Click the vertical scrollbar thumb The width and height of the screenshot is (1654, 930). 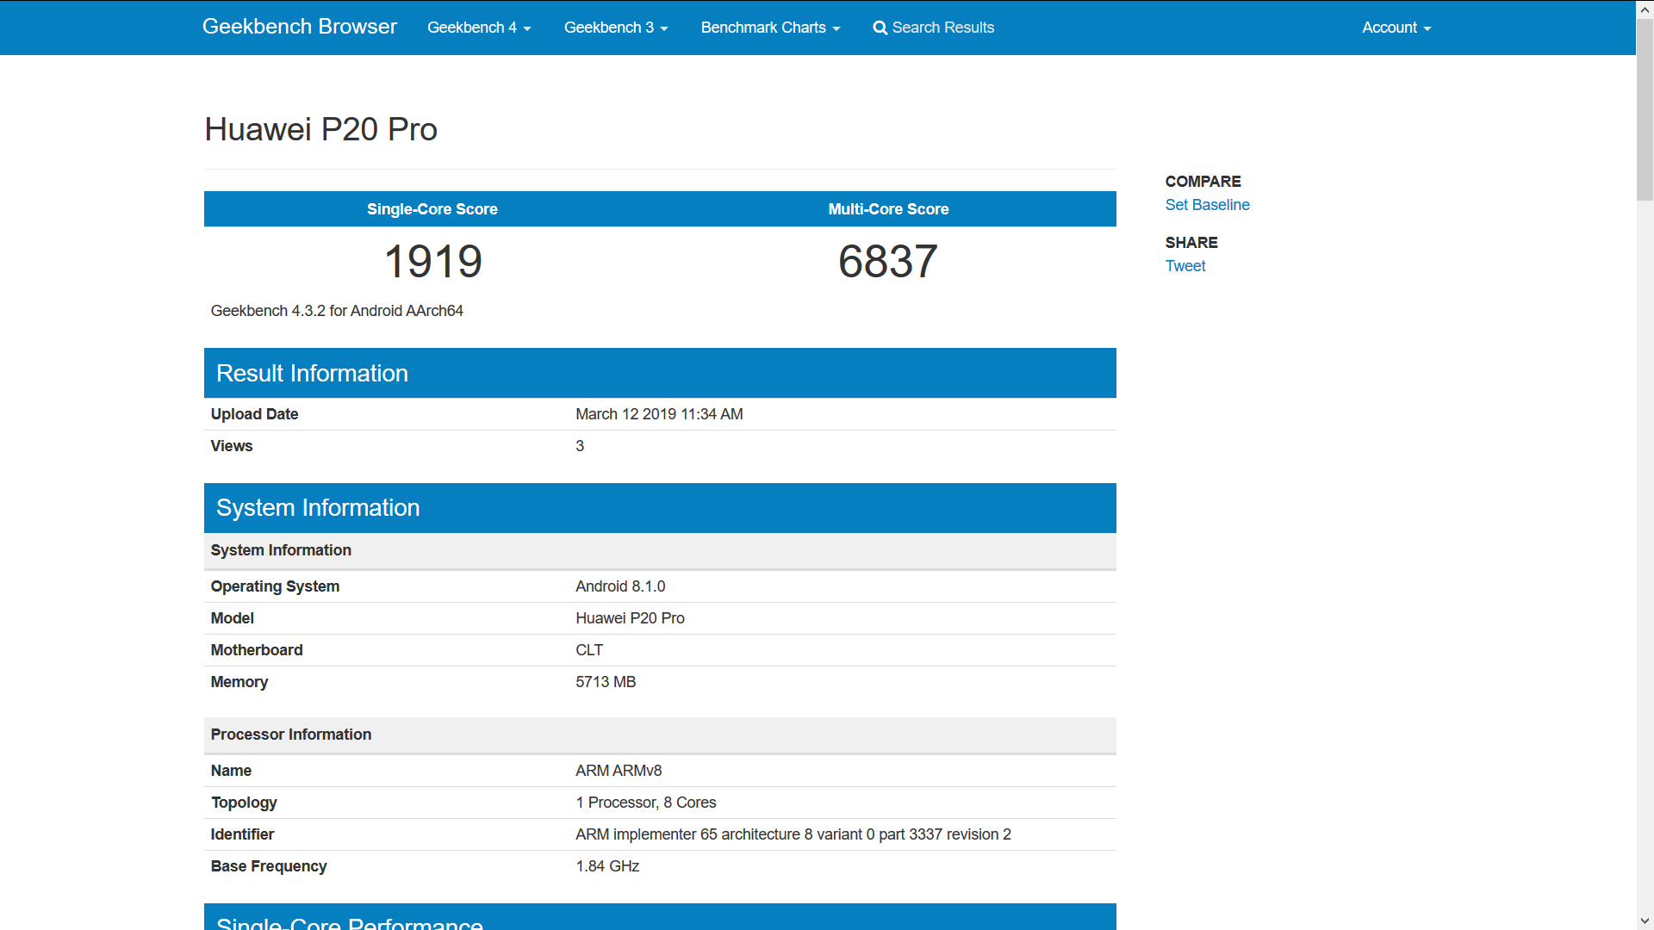pyautogui.click(x=1645, y=109)
